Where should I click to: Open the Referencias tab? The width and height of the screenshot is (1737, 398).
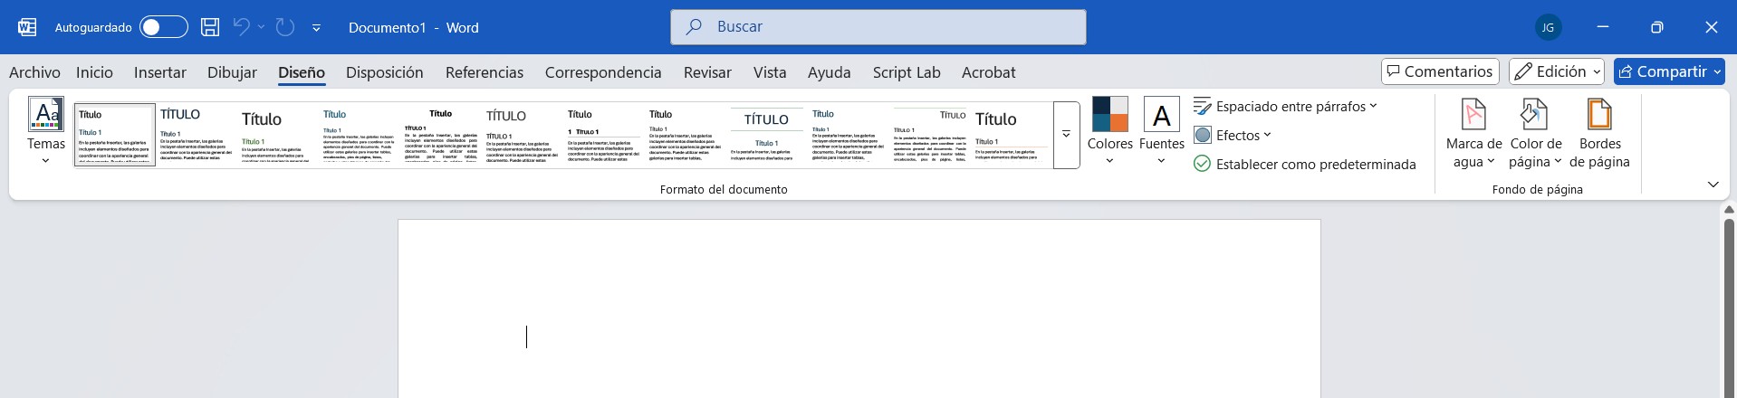tap(484, 72)
